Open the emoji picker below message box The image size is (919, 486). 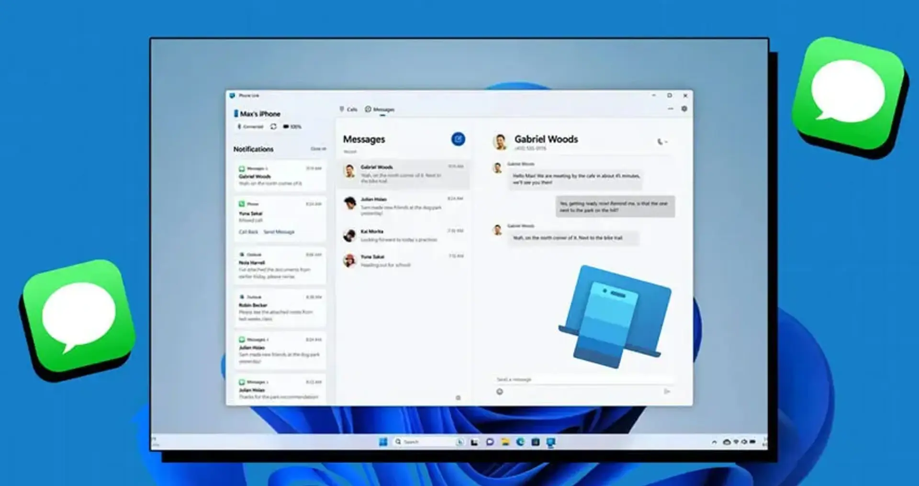coord(500,392)
